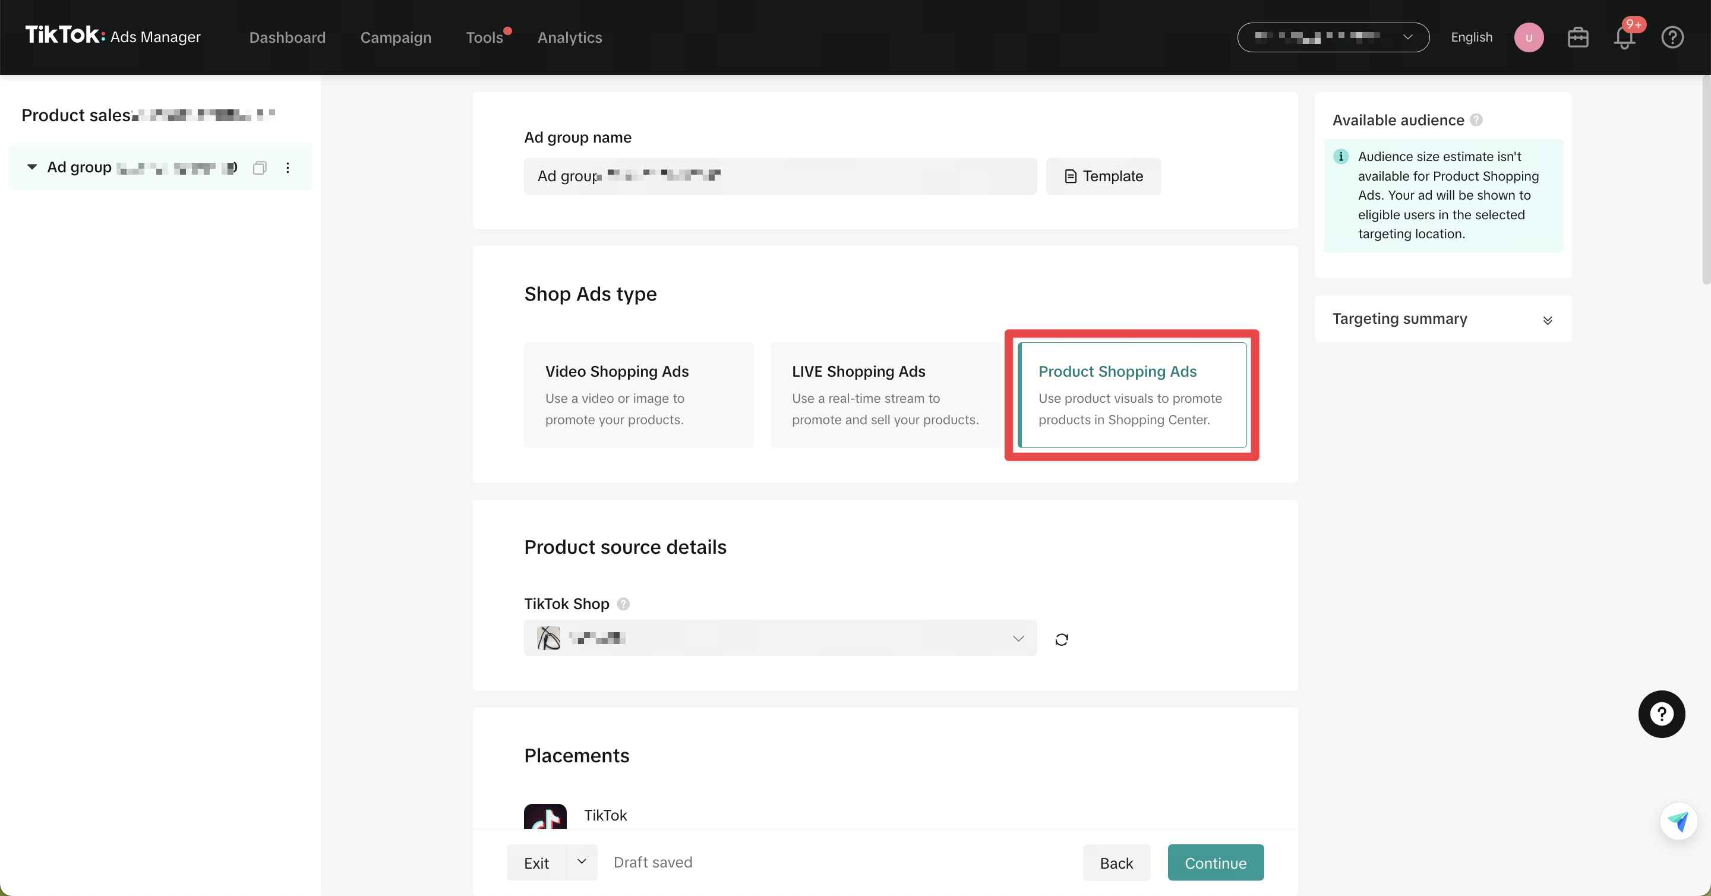This screenshot has width=1711, height=896.
Task: Click the paper plane feedback icon
Action: point(1678,822)
